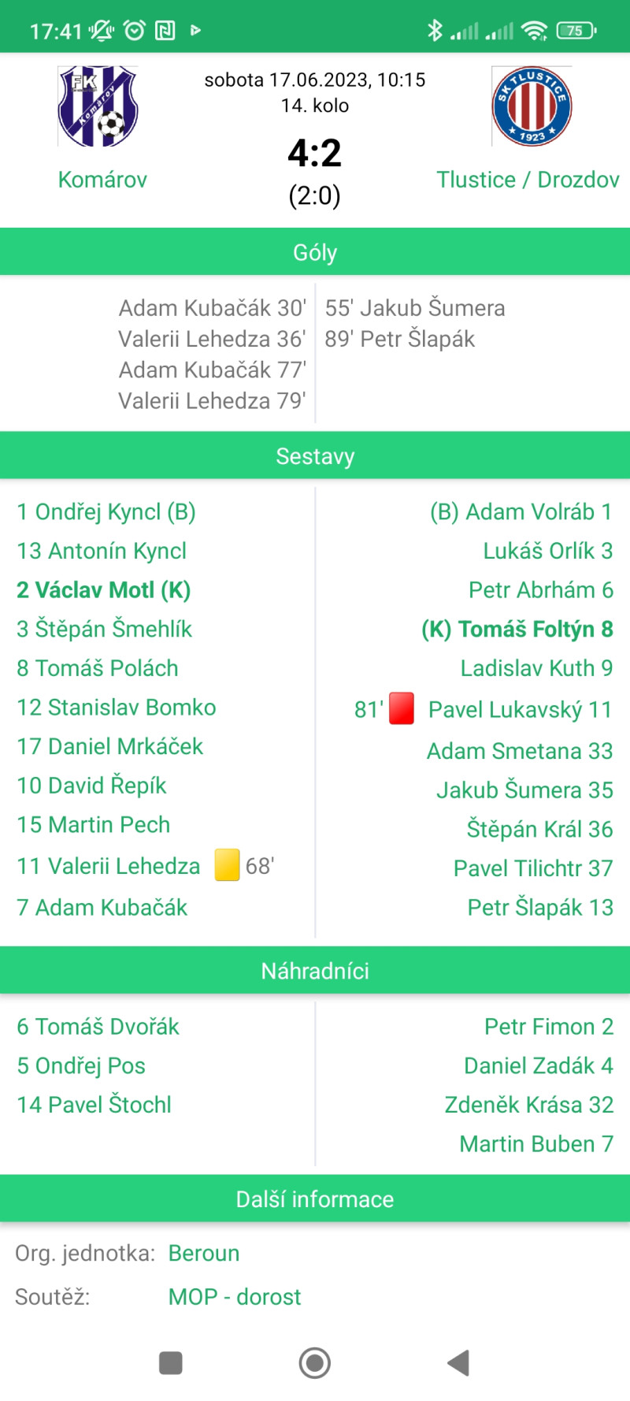This screenshot has height=1401, width=630.
Task: Tap the Android recent apps square
Action: [x=171, y=1362]
